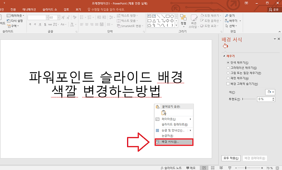The width and height of the screenshot is (282, 170).
Task: Click the 다시 설정 reset button
Action: (x=15, y=21)
